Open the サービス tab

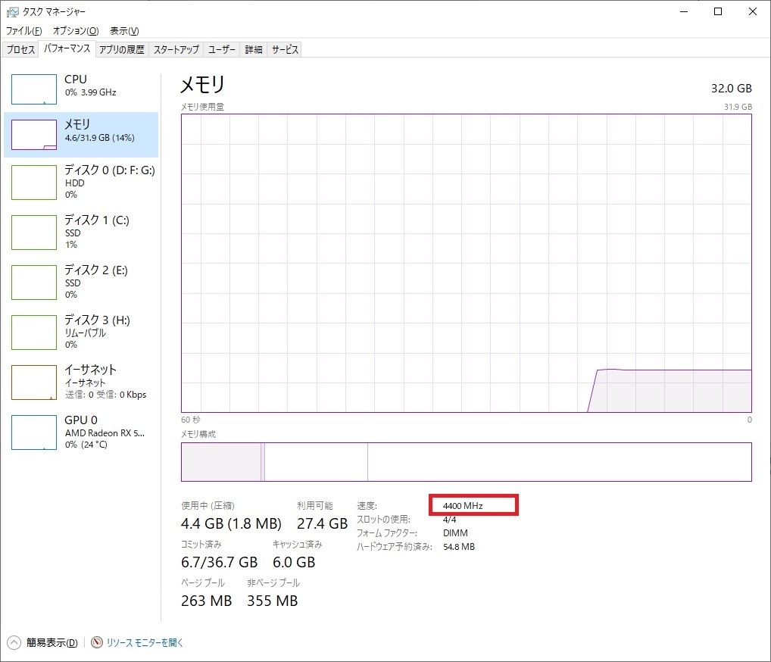coord(285,49)
